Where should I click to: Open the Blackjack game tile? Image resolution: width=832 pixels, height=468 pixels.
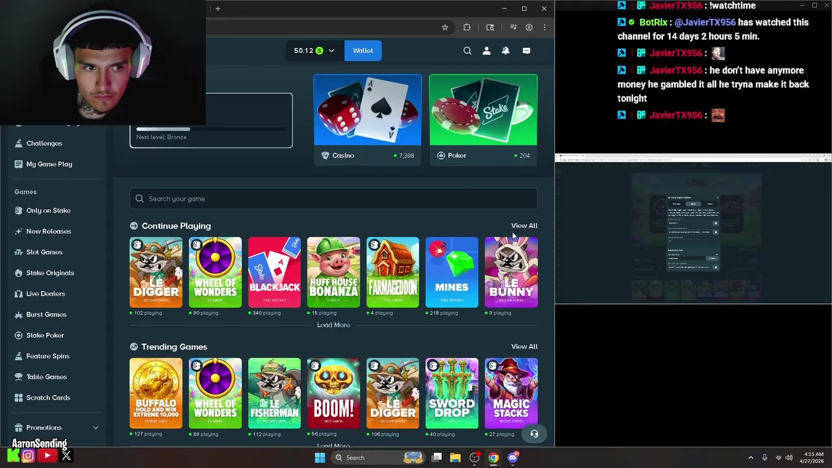274,272
